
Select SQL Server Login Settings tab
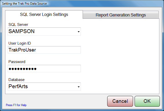tap(44, 14)
